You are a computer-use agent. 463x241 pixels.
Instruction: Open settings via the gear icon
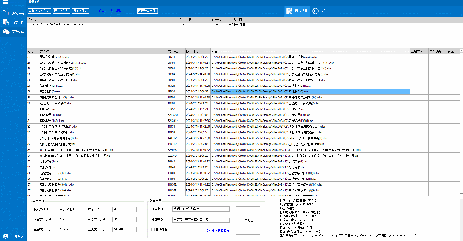click(x=315, y=11)
